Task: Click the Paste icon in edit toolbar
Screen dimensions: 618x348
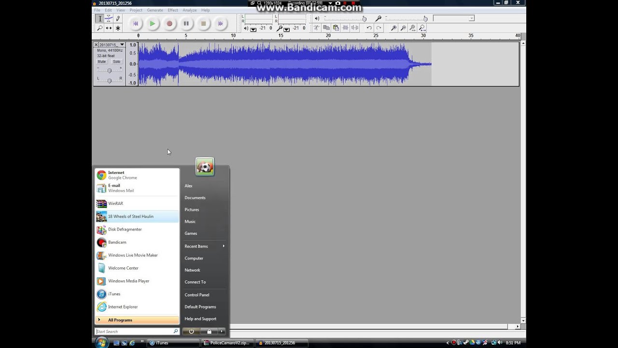Action: tap(336, 28)
